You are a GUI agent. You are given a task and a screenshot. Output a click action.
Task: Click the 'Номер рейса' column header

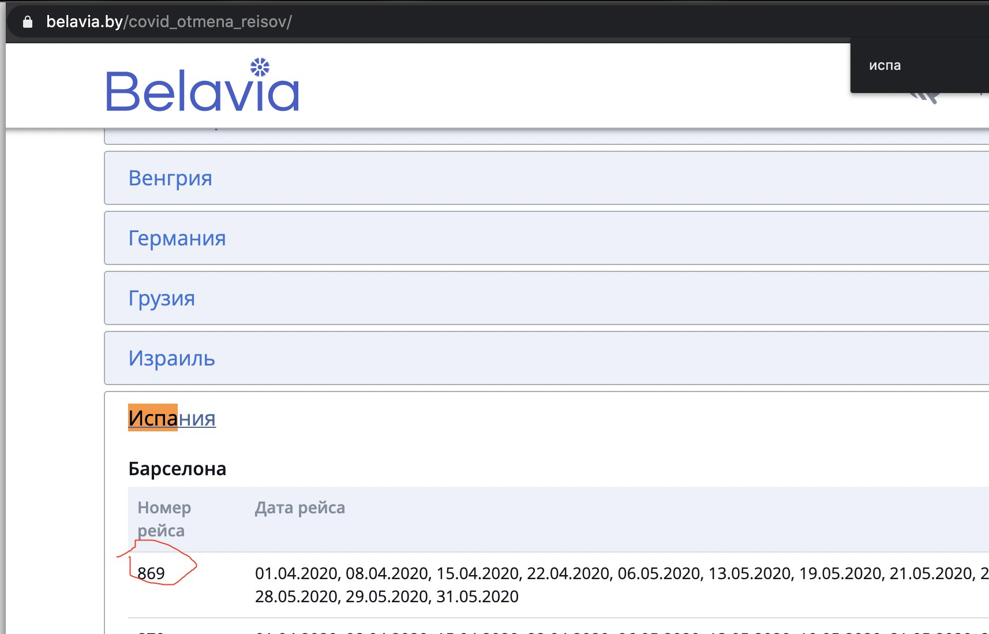click(x=164, y=519)
